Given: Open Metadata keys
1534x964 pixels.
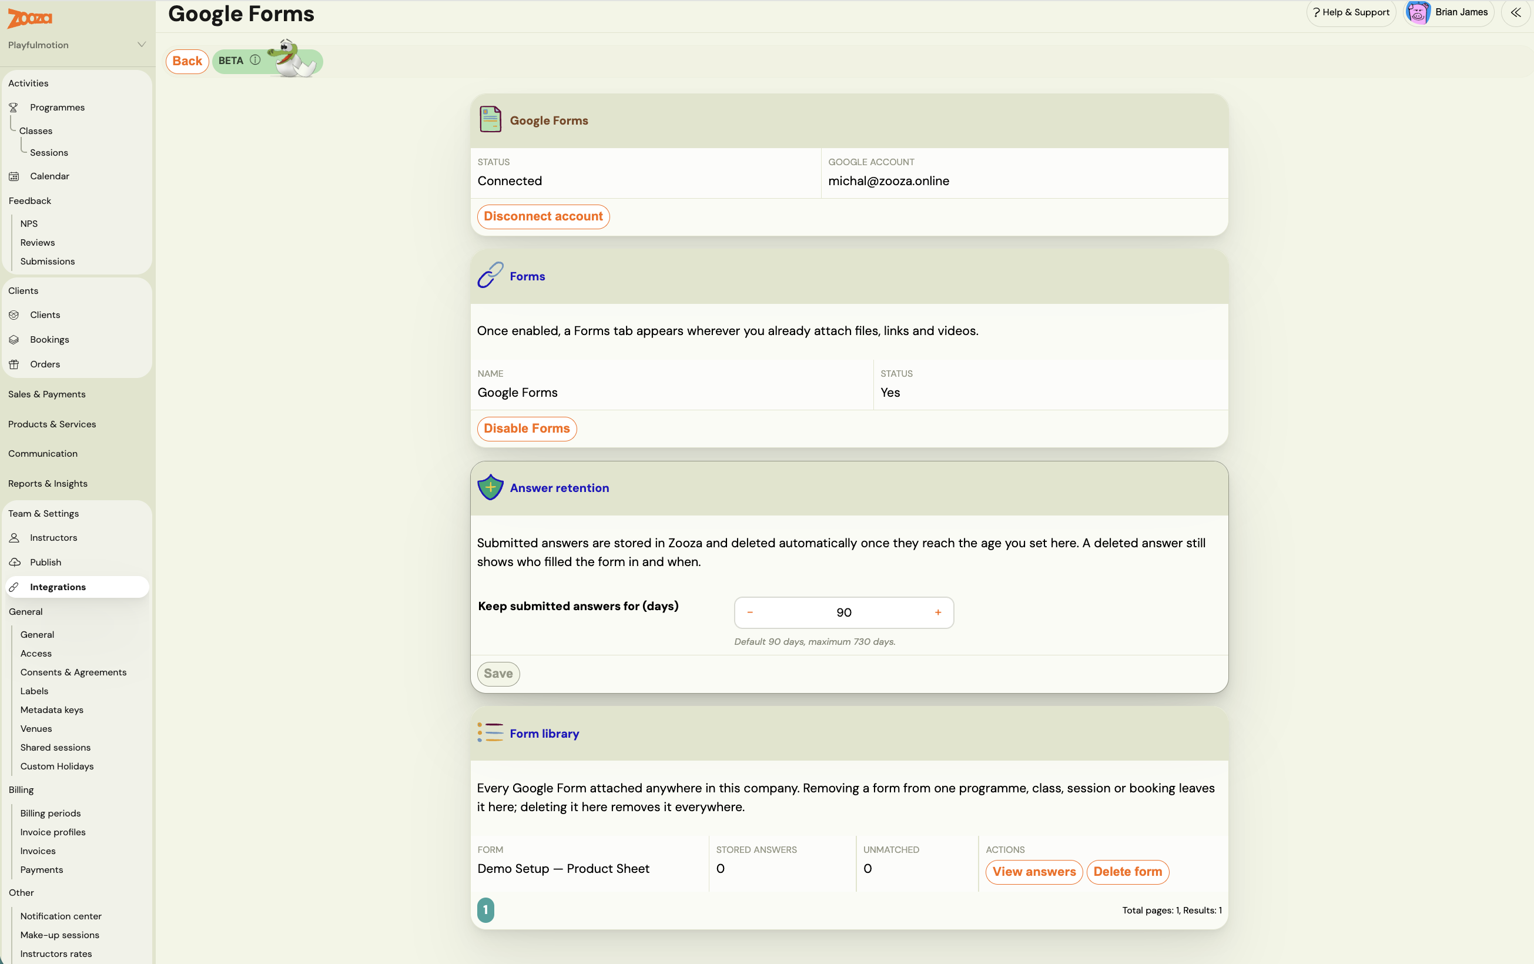Looking at the screenshot, I should [x=52, y=710].
